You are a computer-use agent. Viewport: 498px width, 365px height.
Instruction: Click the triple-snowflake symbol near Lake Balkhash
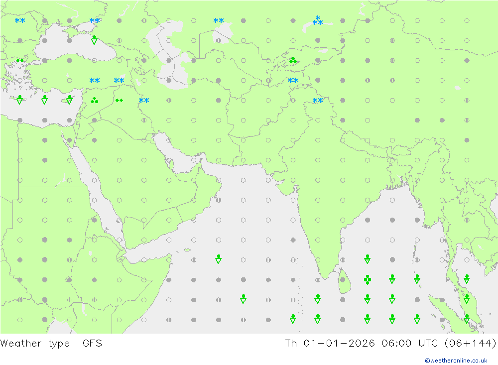click(318, 20)
